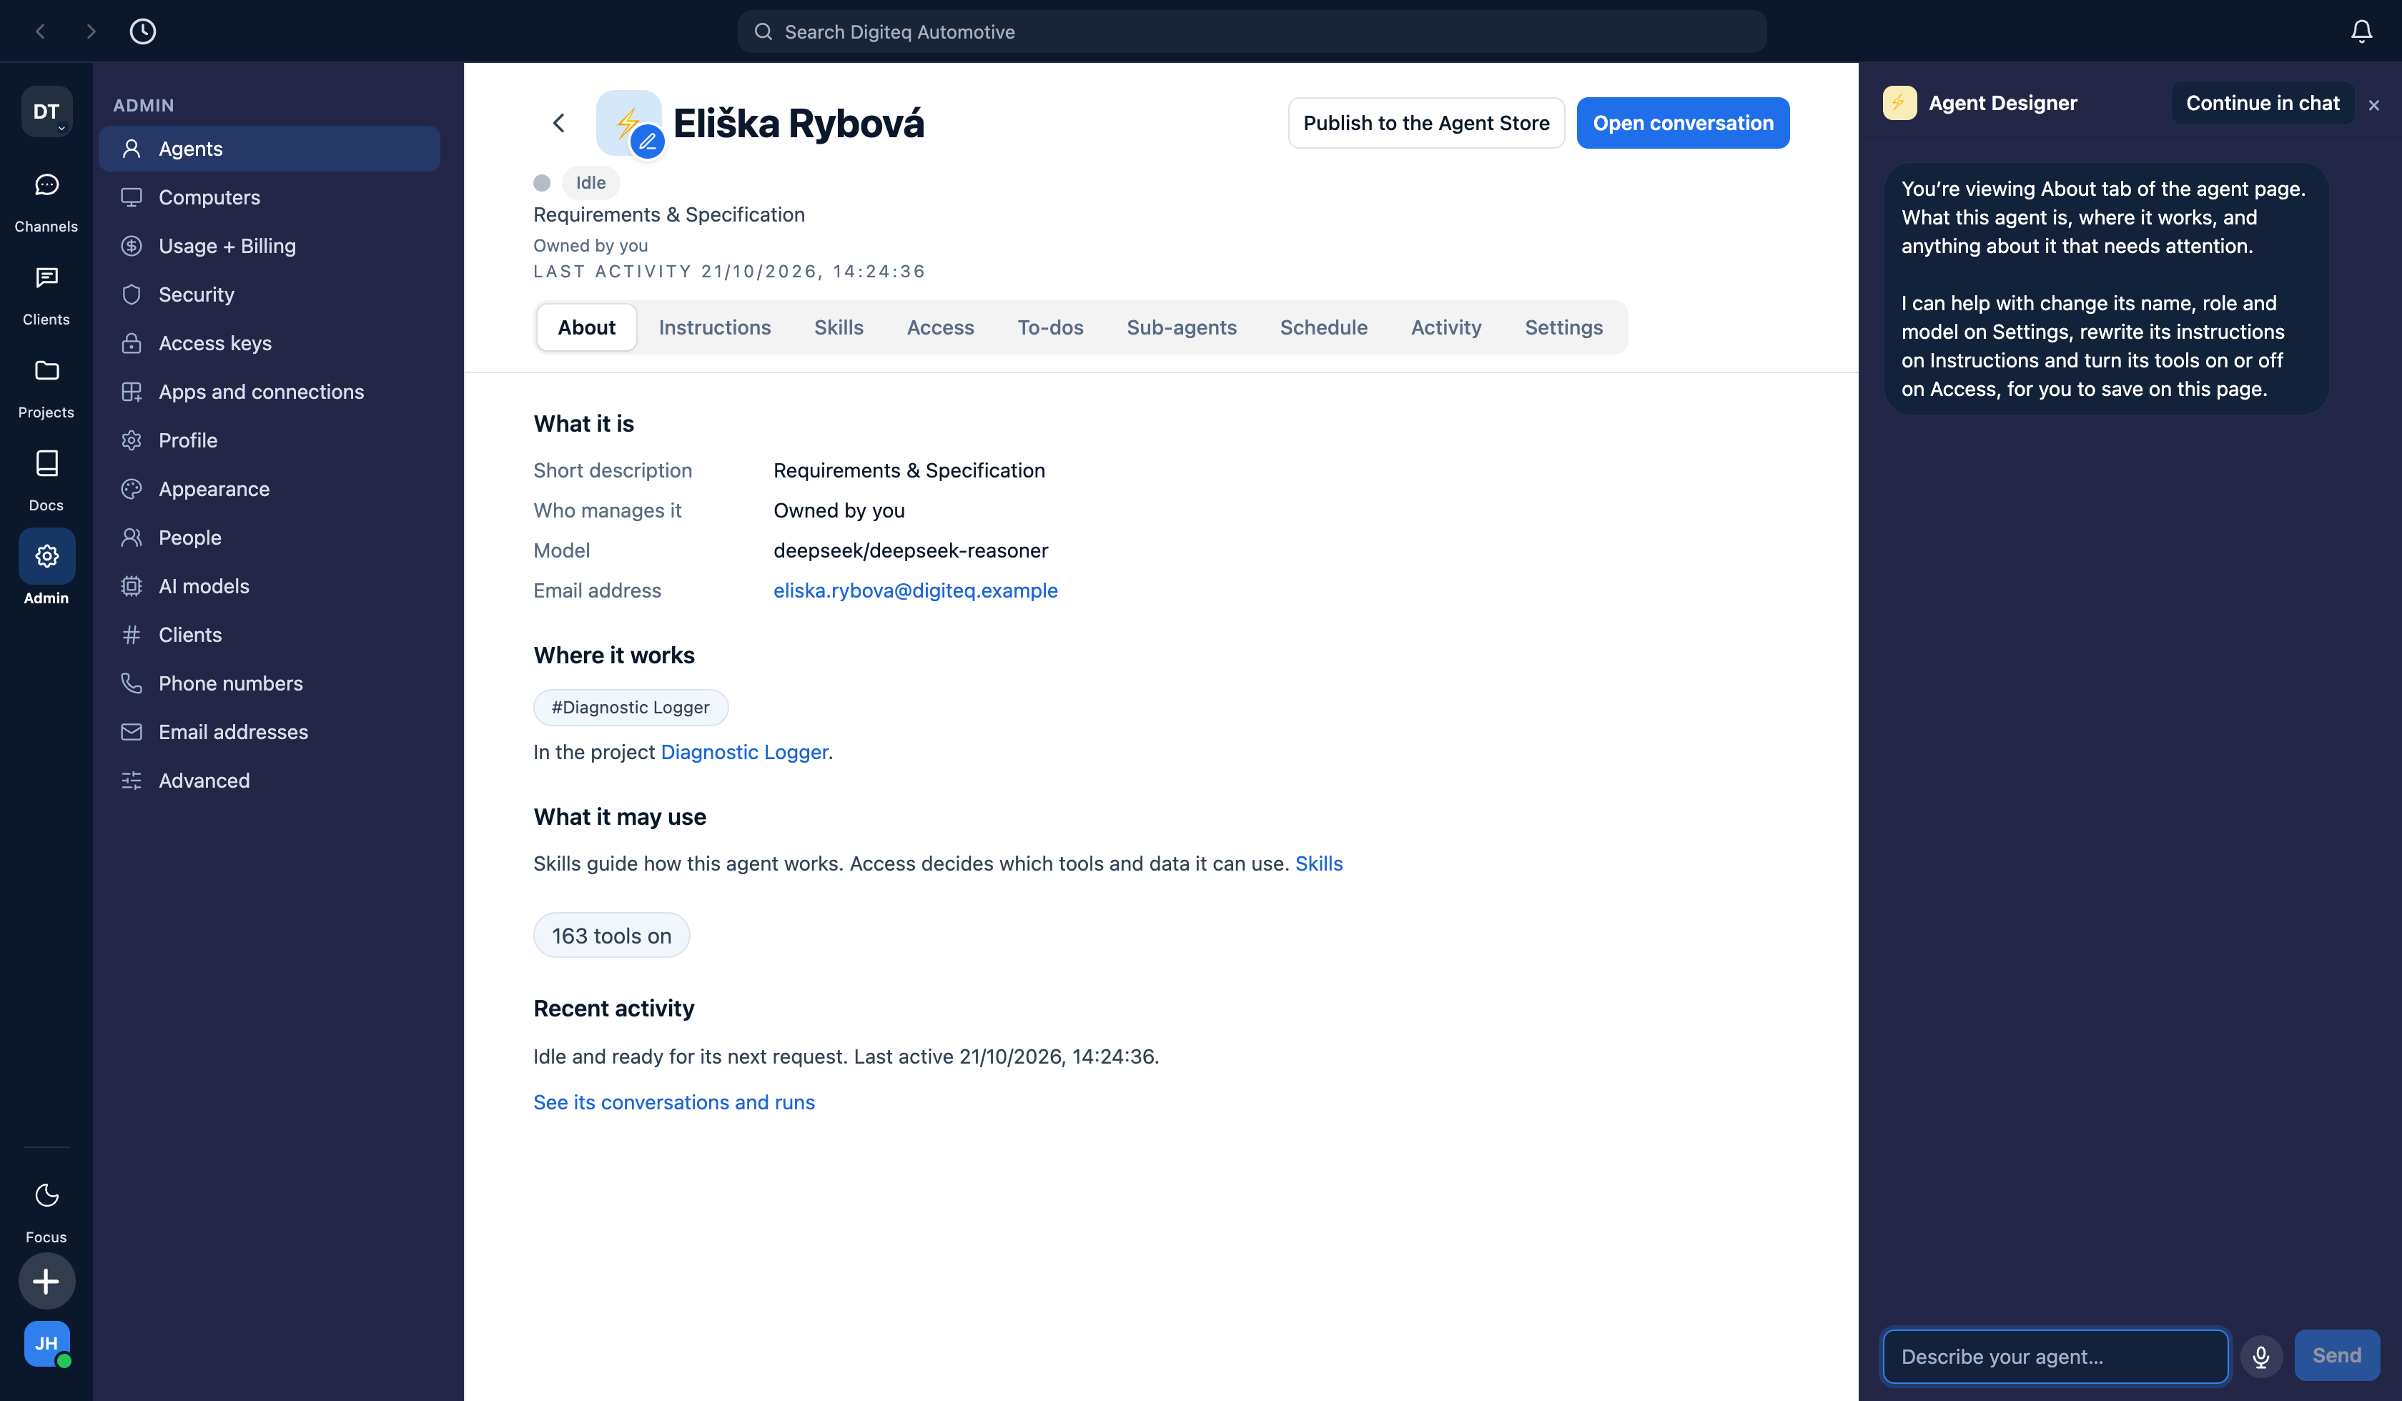The width and height of the screenshot is (2402, 1401).
Task: Open the Access tab
Action: point(940,327)
